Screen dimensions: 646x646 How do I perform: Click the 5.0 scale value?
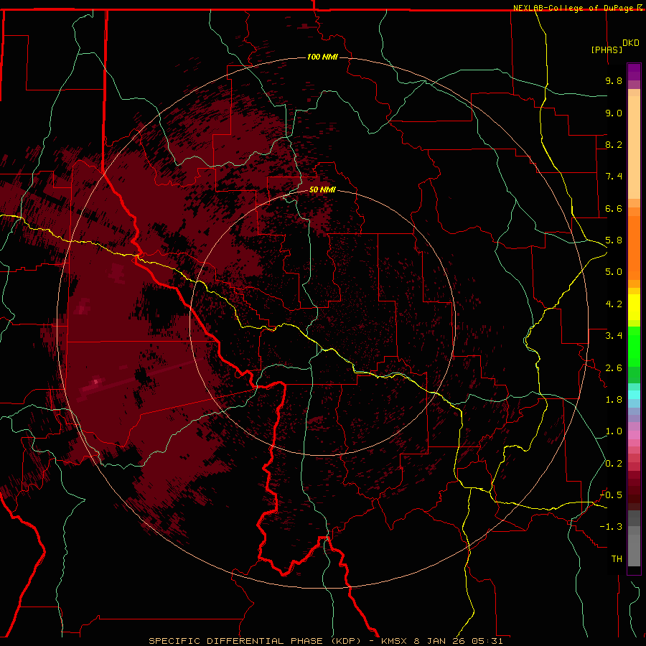614,272
